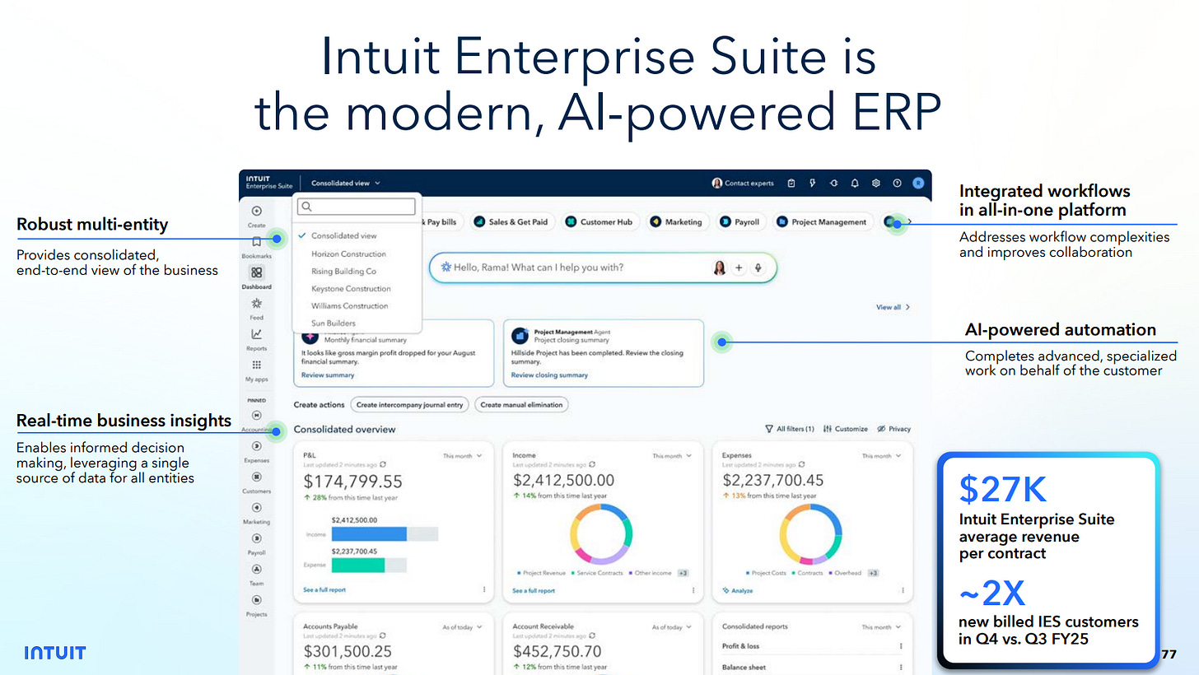Open See a full report on P&L card
1199x675 pixels.
(x=324, y=590)
